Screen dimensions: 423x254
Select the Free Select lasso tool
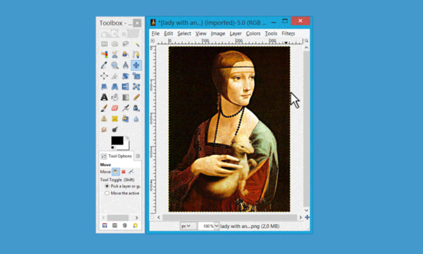[x=125, y=44]
